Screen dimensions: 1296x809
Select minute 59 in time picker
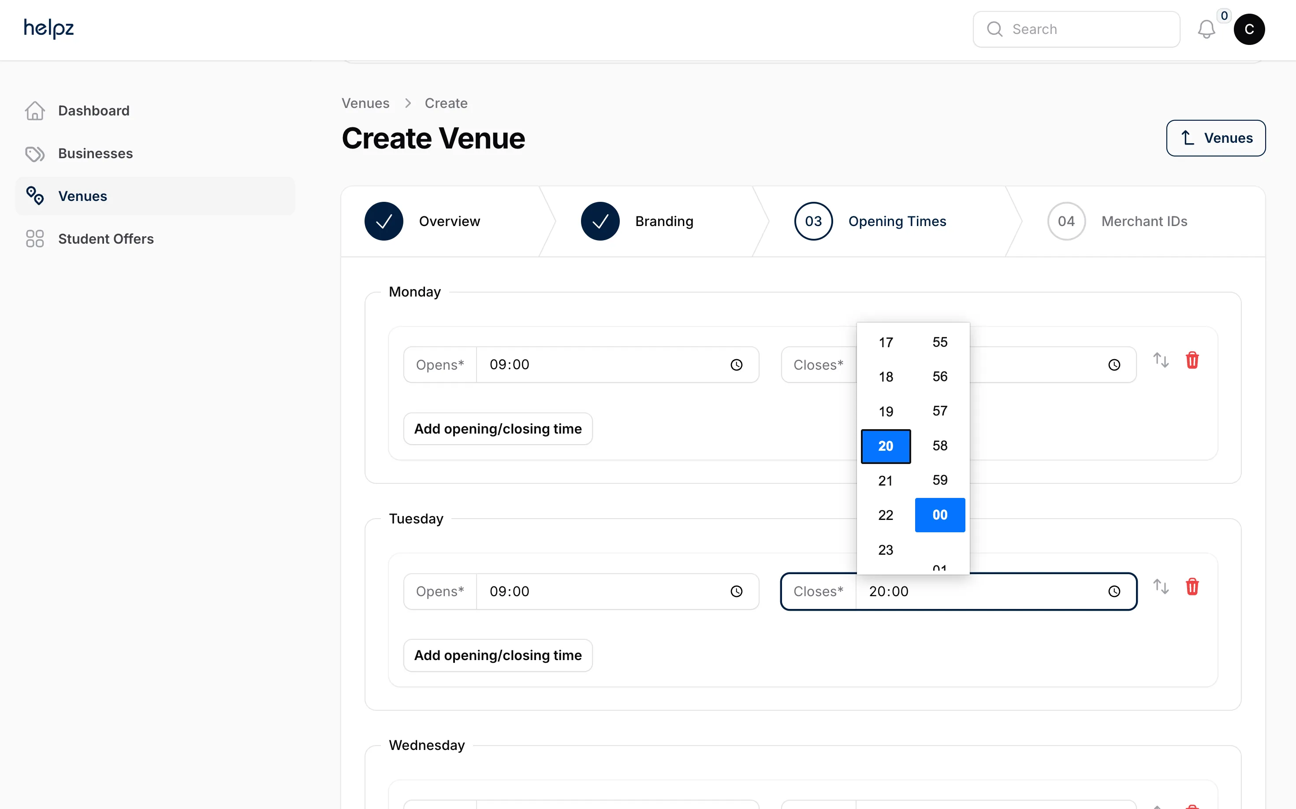point(940,480)
